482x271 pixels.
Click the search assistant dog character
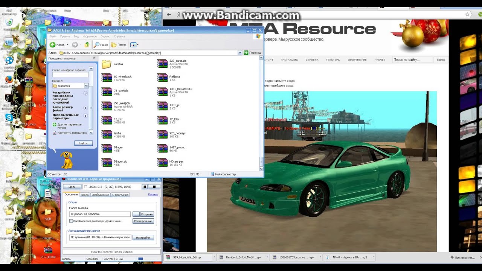[x=67, y=160]
